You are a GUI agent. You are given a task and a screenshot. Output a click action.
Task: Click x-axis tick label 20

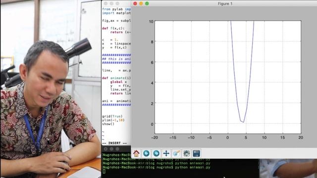(x=301, y=137)
